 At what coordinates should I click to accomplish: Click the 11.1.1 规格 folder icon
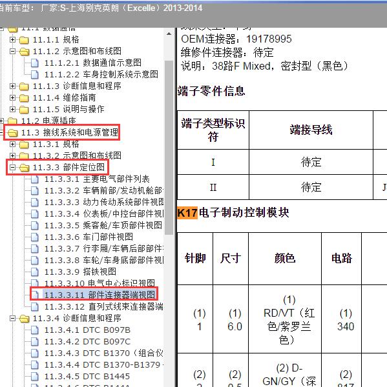click(x=24, y=40)
